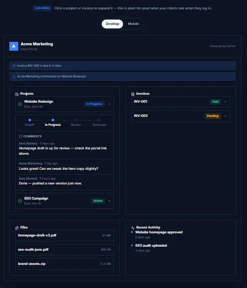Click the bell icon beside invoice due notice

pyautogui.click(x=14, y=66)
